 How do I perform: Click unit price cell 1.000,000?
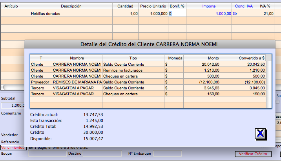pyautogui.click(x=153, y=13)
